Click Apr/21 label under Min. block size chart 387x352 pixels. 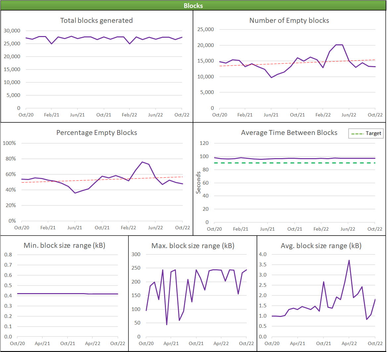tap(42, 343)
